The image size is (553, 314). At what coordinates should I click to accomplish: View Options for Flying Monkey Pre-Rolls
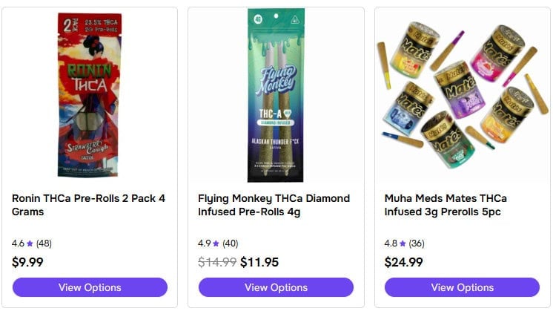click(276, 287)
